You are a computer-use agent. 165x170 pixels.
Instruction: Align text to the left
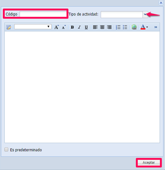(95, 27)
